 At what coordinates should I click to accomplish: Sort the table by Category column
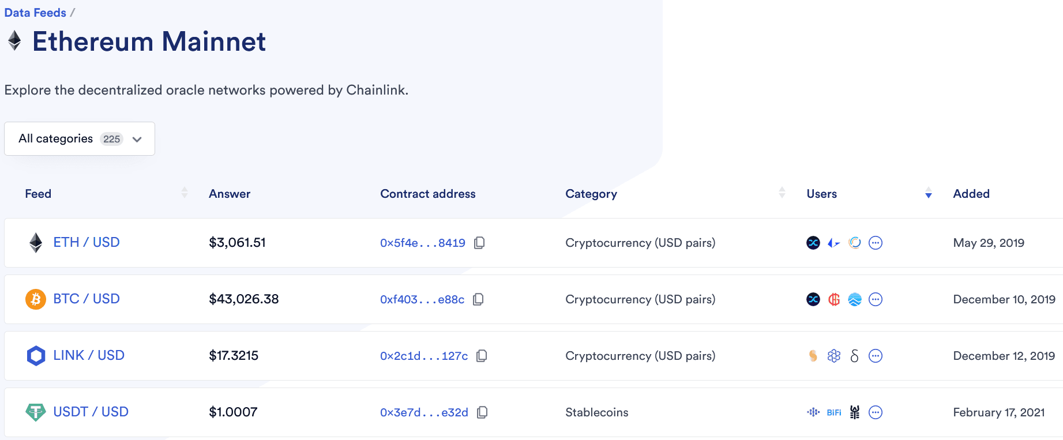782,193
